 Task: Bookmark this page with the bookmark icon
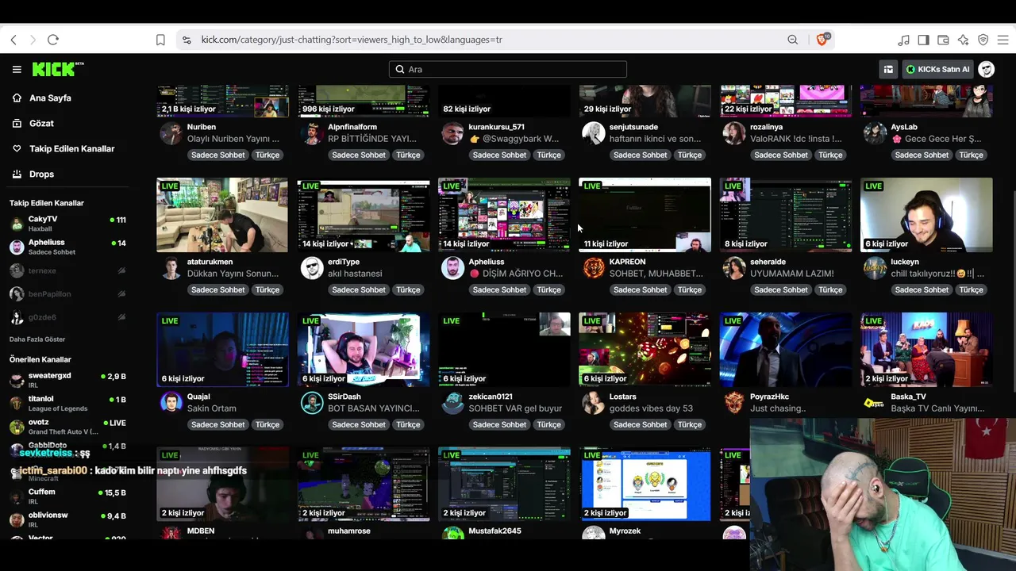(x=160, y=40)
